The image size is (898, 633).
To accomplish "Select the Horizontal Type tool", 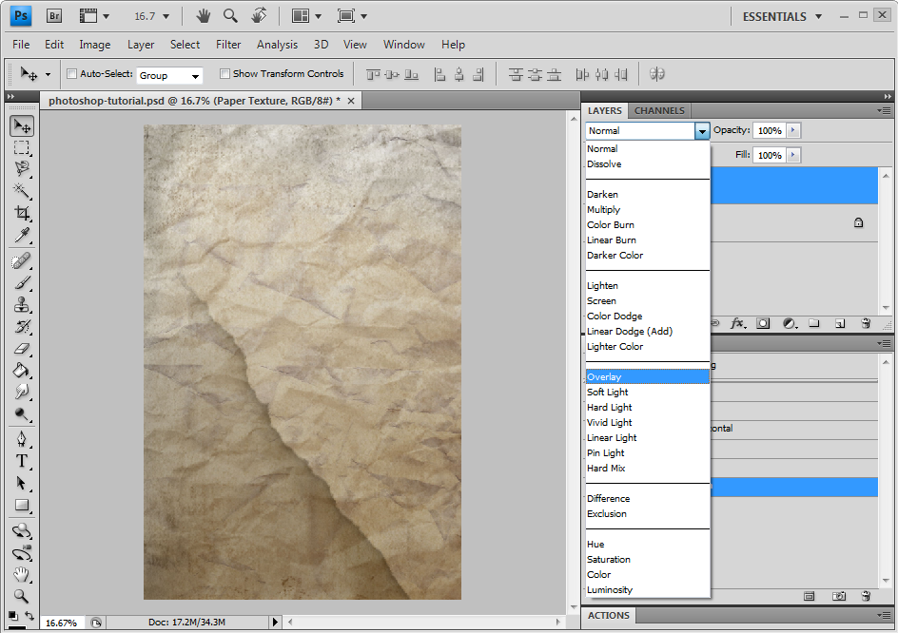I will [x=22, y=461].
